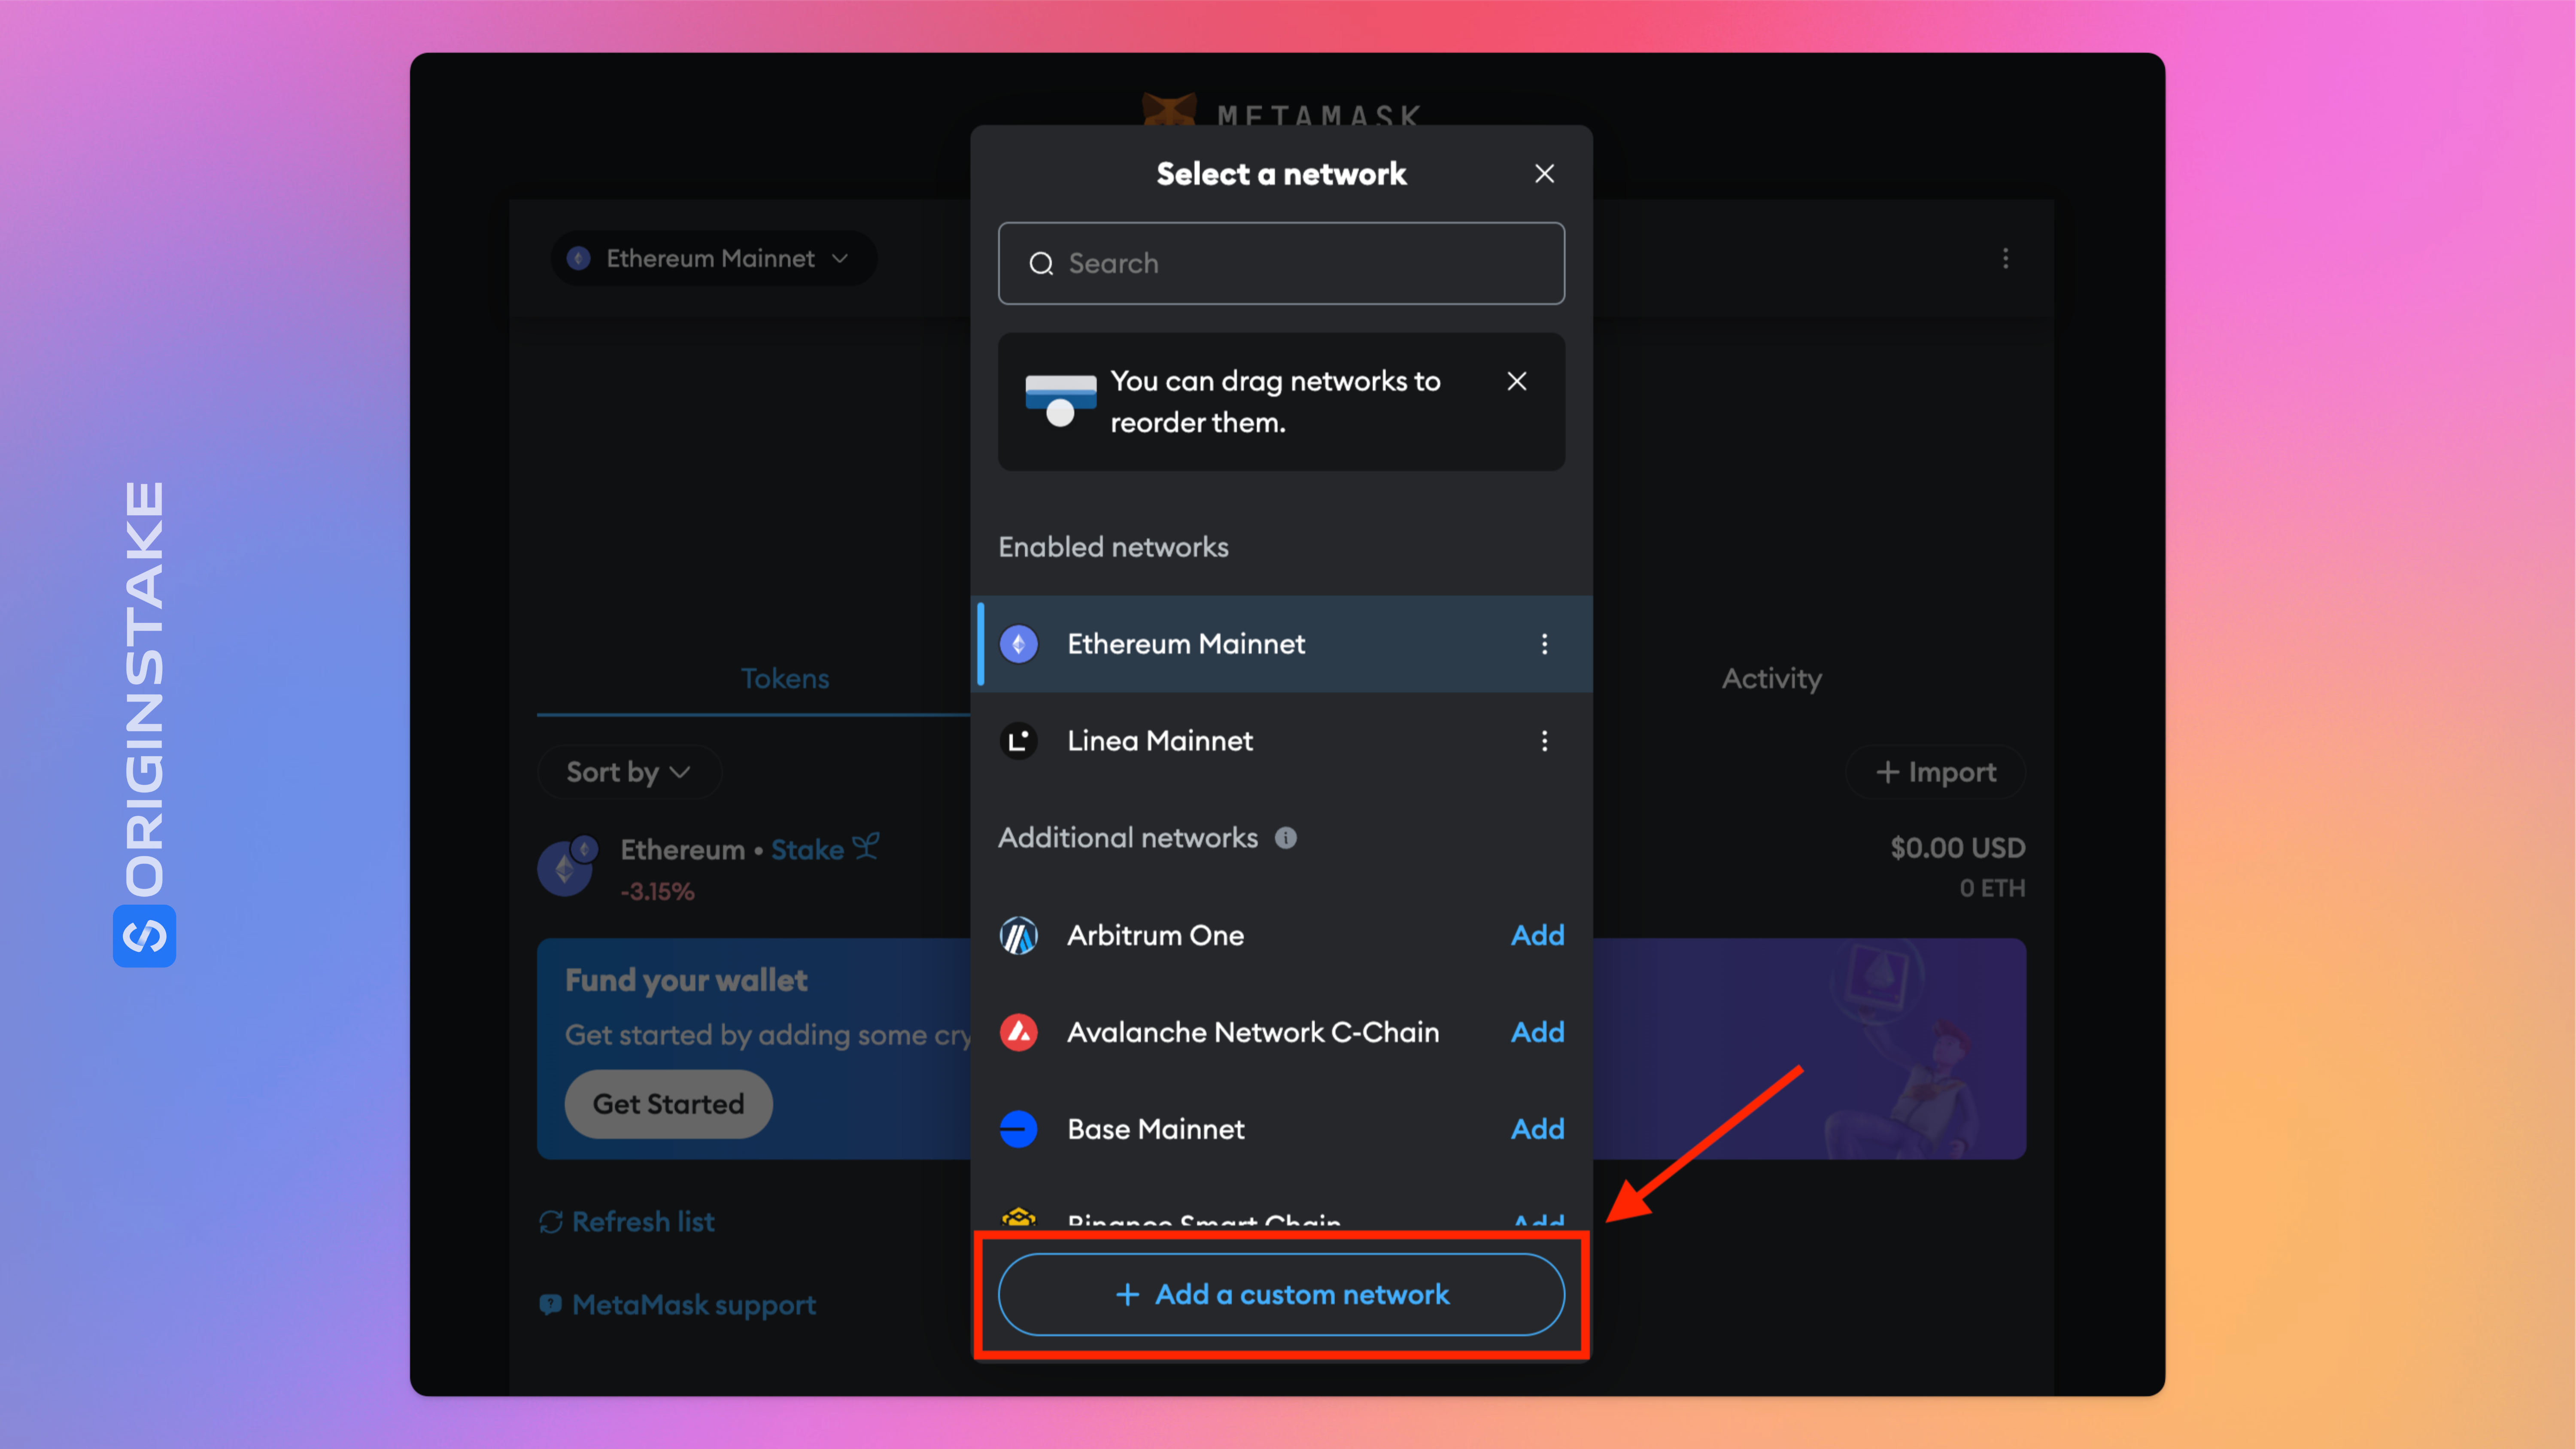Open the Stake link for Ethereum
Viewport: 2576px width, 1449px height.
click(x=825, y=849)
